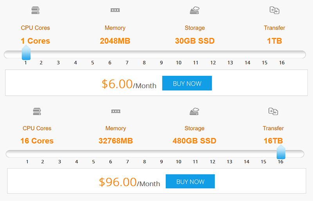This screenshot has width=313, height=201.
Task: Click the Storage cloud drive icon in bottom plan
Action: coord(194,111)
